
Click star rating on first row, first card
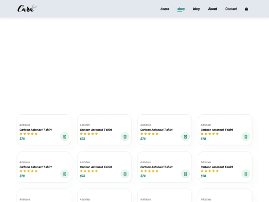[x=28, y=134]
